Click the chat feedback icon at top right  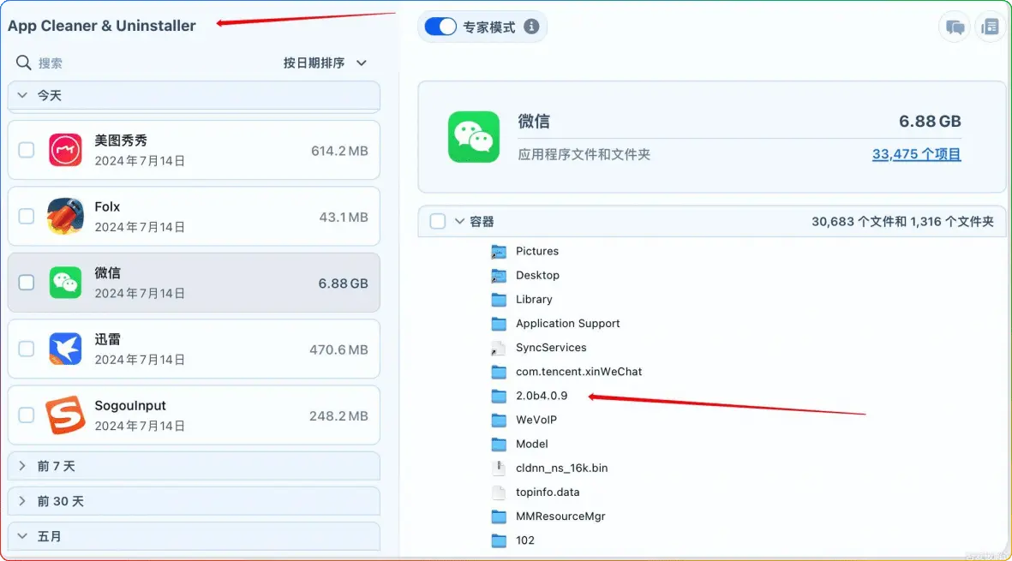[955, 27]
